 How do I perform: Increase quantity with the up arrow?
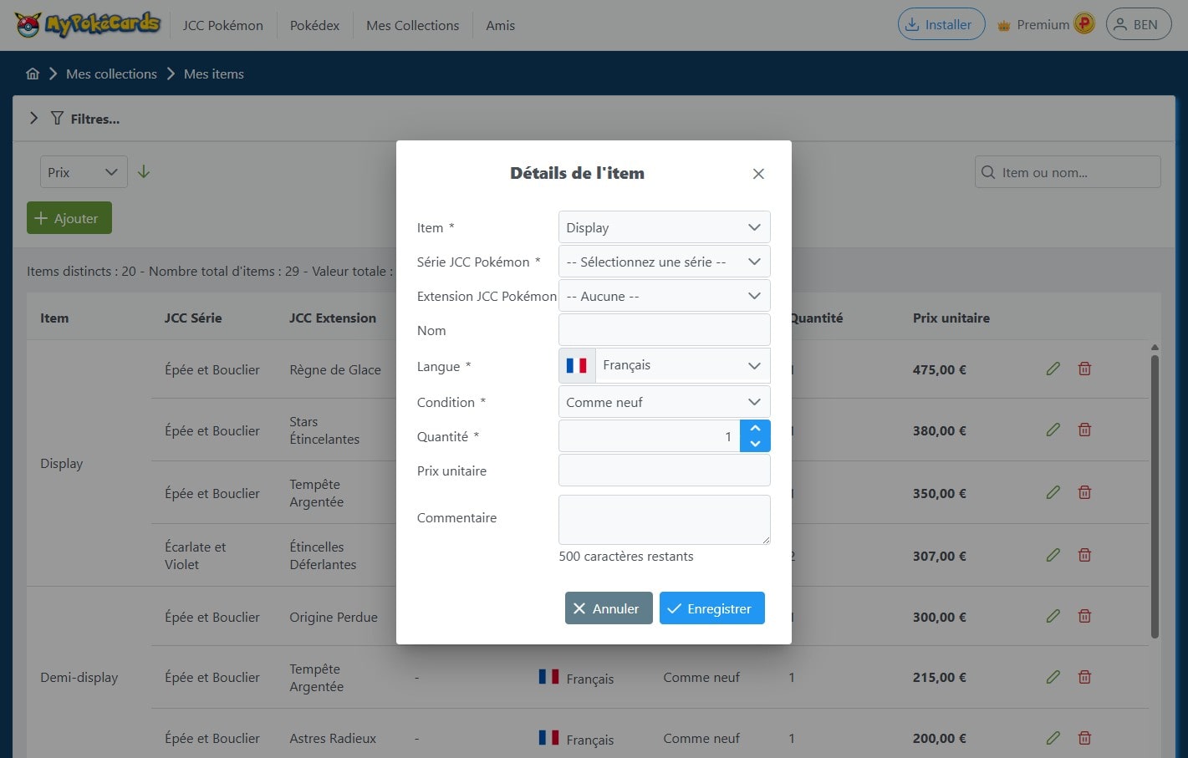755,428
